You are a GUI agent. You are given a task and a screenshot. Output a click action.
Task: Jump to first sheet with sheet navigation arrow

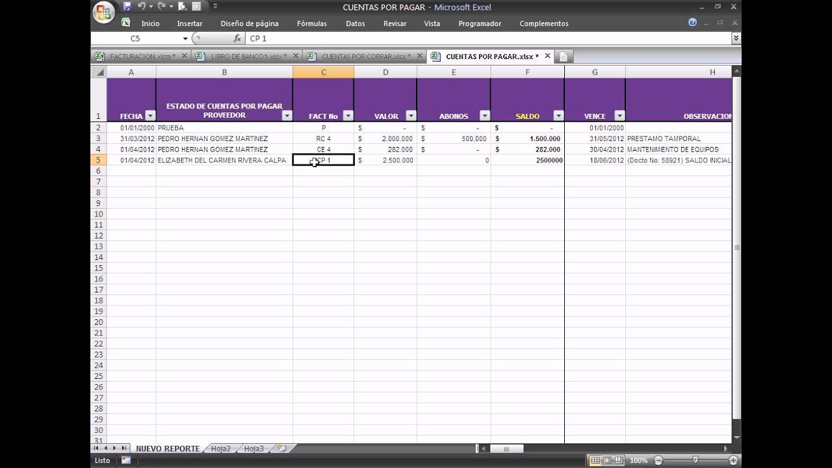tap(97, 448)
